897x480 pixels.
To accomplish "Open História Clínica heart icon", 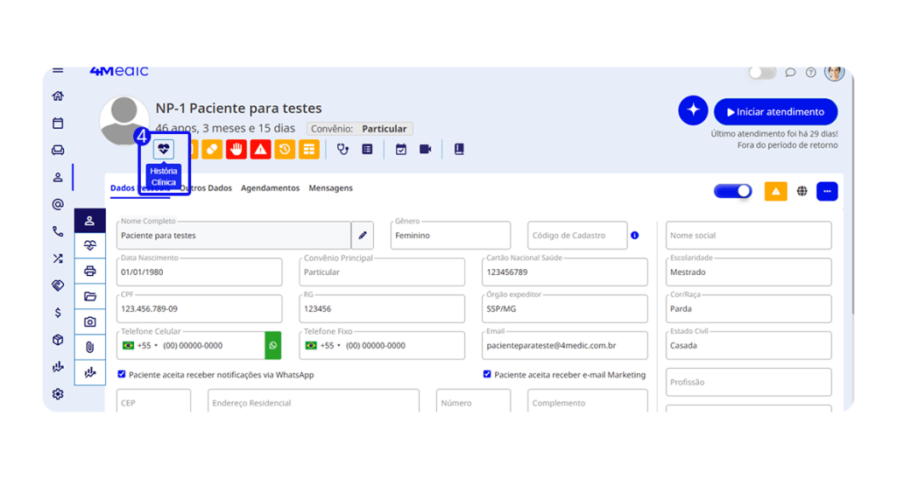I will [x=164, y=150].
